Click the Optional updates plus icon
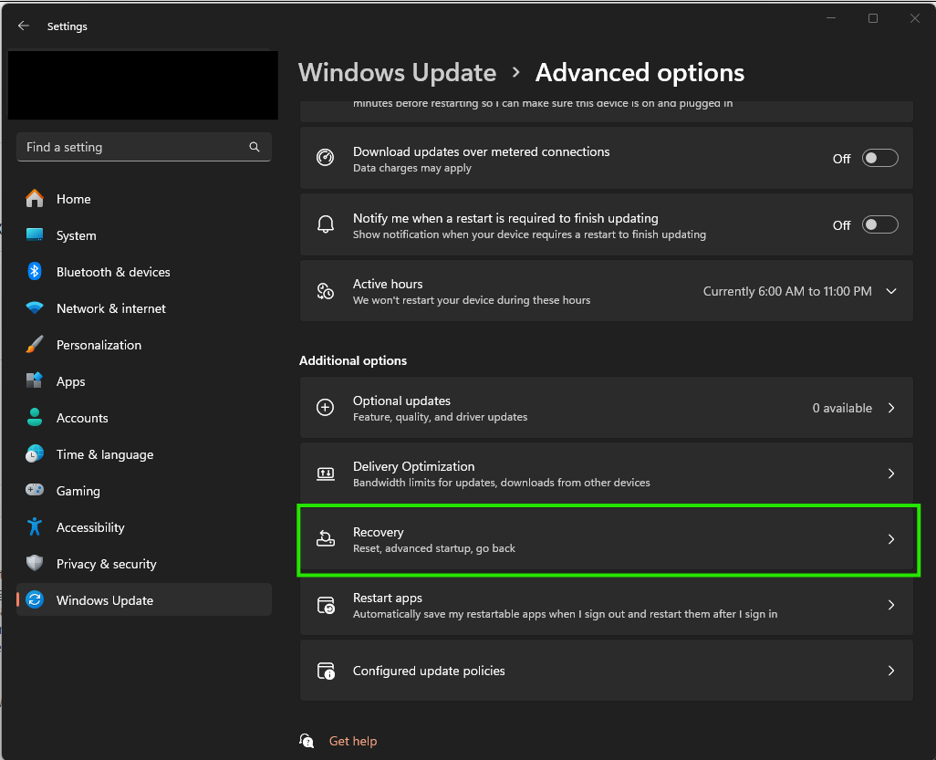Image resolution: width=936 pixels, height=760 pixels. coord(326,408)
